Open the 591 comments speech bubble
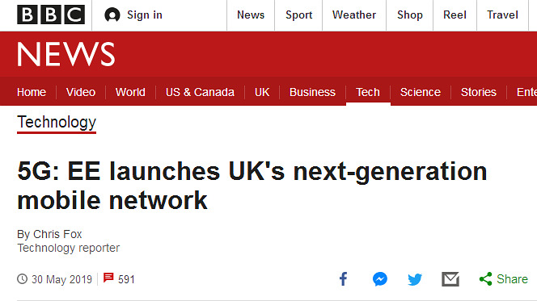The width and height of the screenshot is (537, 301). pyautogui.click(x=108, y=277)
